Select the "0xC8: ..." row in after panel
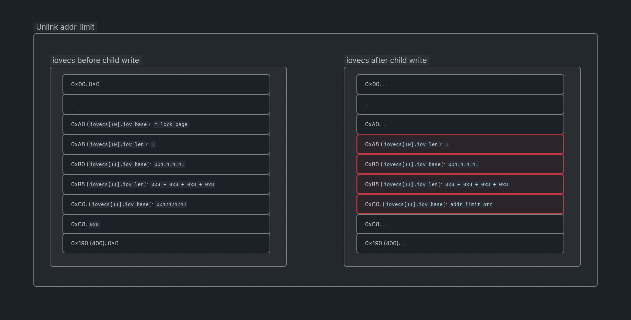Image resolution: width=631 pixels, height=320 pixels. (460, 224)
